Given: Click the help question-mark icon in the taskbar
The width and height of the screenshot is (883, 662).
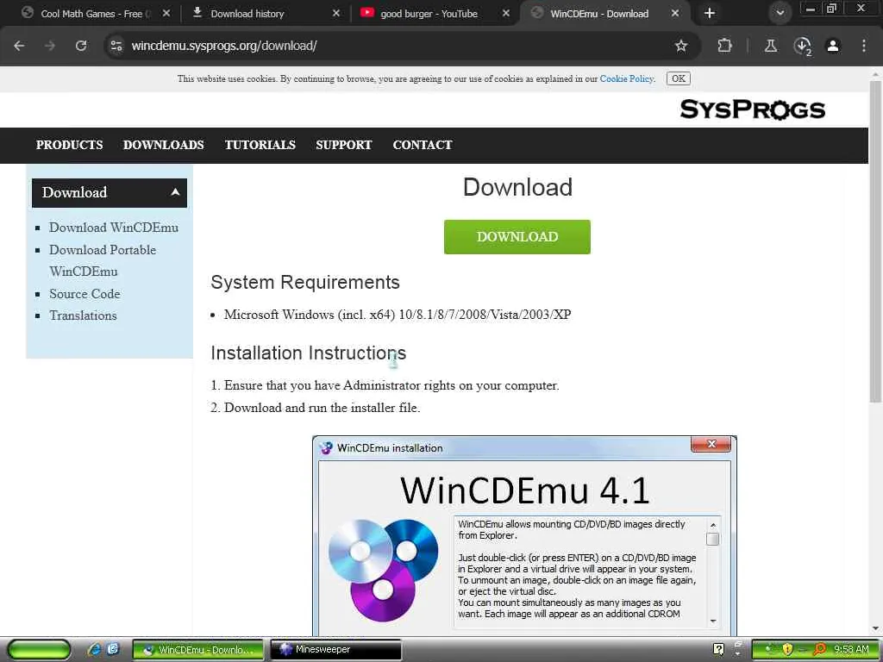Looking at the screenshot, I should (718, 650).
